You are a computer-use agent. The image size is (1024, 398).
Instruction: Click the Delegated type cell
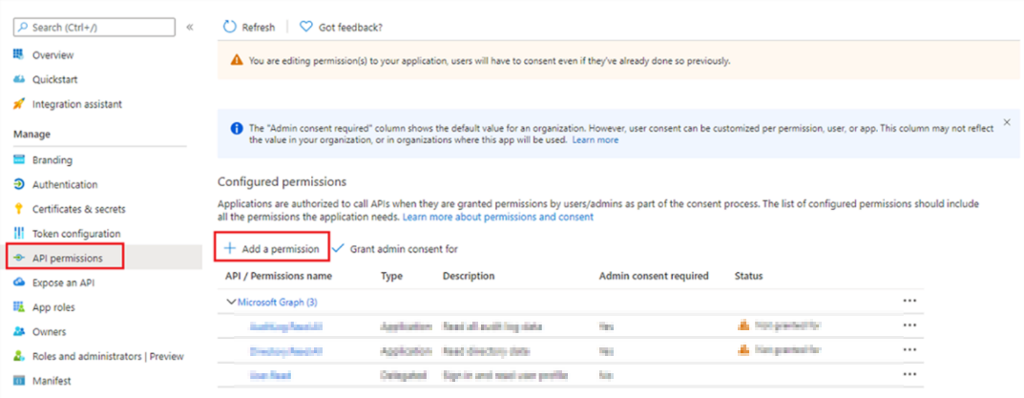[404, 376]
